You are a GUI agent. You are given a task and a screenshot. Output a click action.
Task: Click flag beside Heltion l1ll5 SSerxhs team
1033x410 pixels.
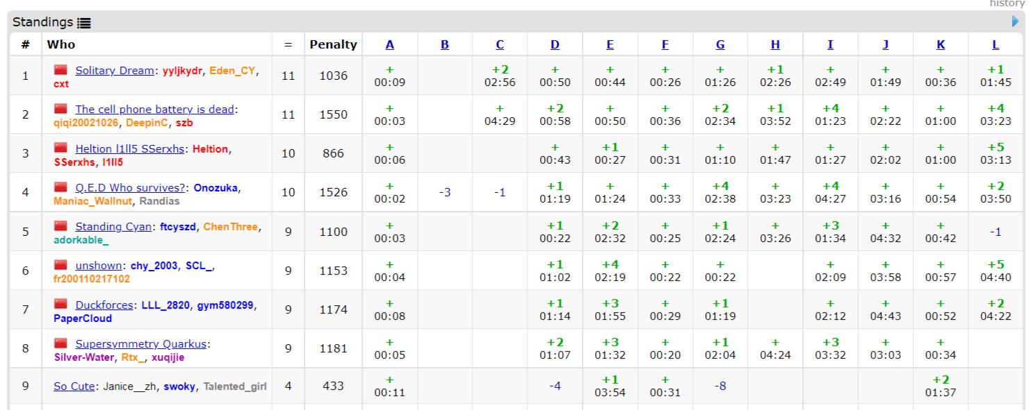pos(60,148)
